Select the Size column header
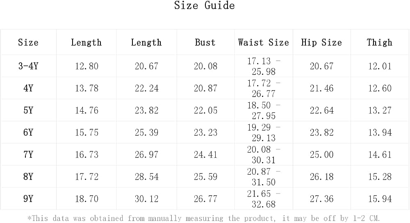The height and width of the screenshot is (223, 410). tap(28, 42)
